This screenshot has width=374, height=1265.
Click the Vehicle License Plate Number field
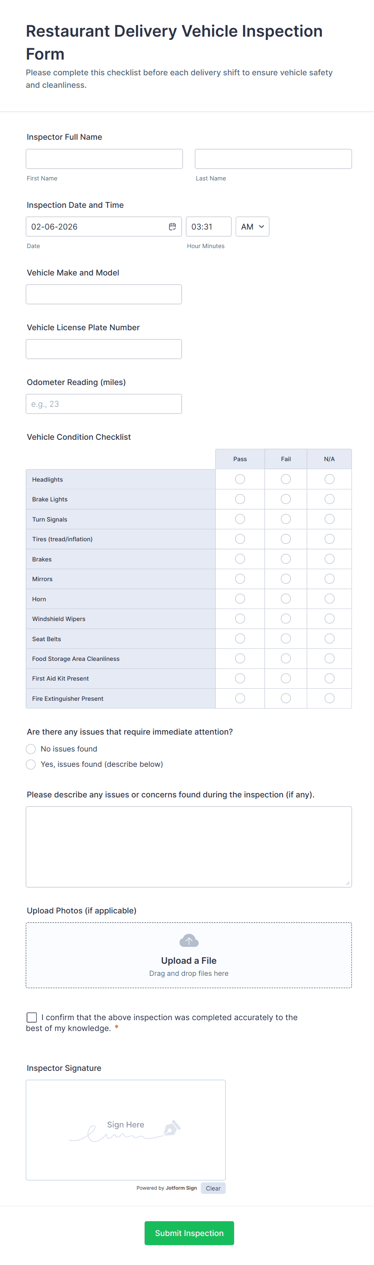pyautogui.click(x=104, y=349)
